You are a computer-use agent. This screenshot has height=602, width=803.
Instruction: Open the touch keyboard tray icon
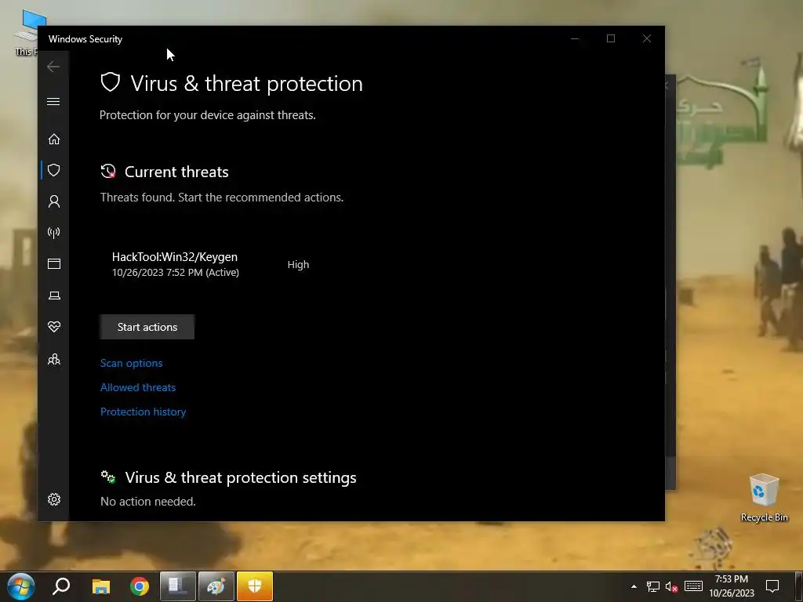click(693, 586)
